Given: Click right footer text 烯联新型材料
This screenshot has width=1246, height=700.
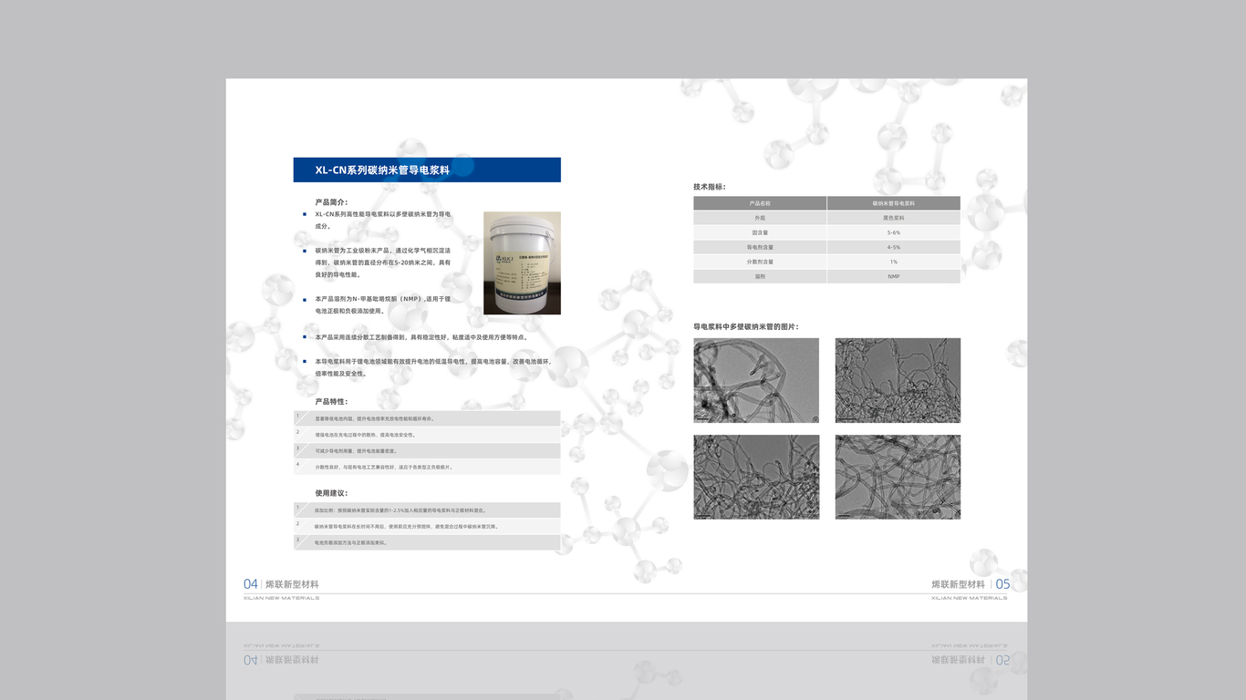Looking at the screenshot, I should pos(959,584).
